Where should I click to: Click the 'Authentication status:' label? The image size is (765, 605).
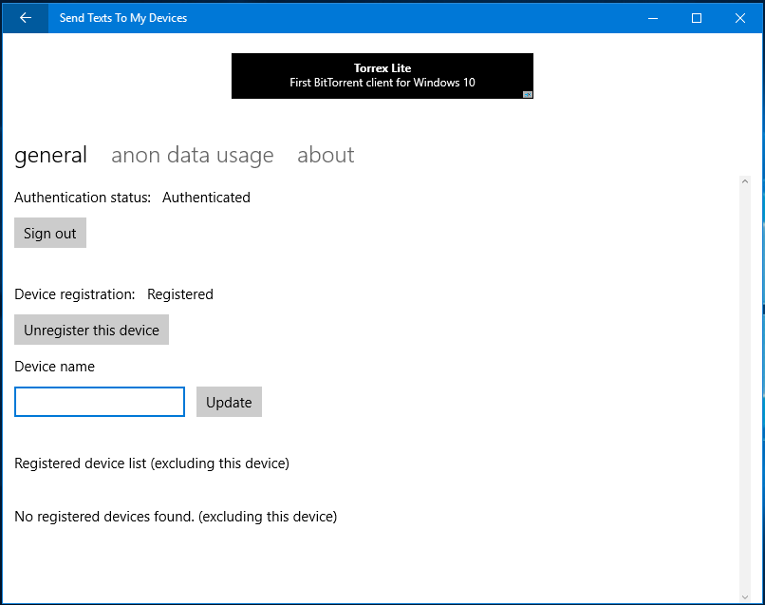point(83,198)
